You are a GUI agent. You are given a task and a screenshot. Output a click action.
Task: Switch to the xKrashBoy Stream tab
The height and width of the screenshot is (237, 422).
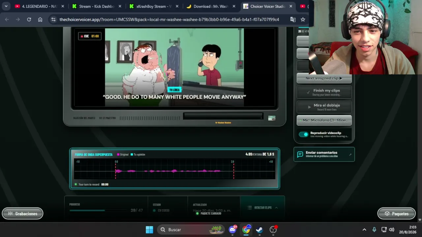tap(154, 6)
